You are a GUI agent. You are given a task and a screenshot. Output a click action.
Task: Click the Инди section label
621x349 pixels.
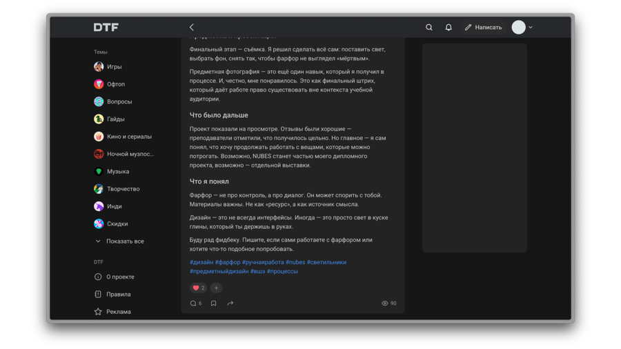(x=114, y=206)
